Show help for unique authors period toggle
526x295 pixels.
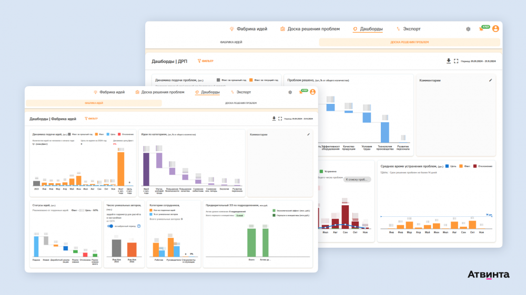(139, 226)
